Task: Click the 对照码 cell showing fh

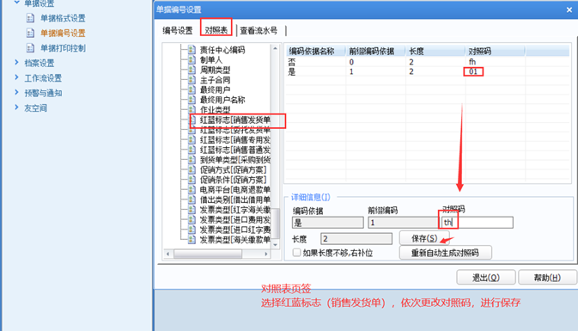Action: [472, 62]
